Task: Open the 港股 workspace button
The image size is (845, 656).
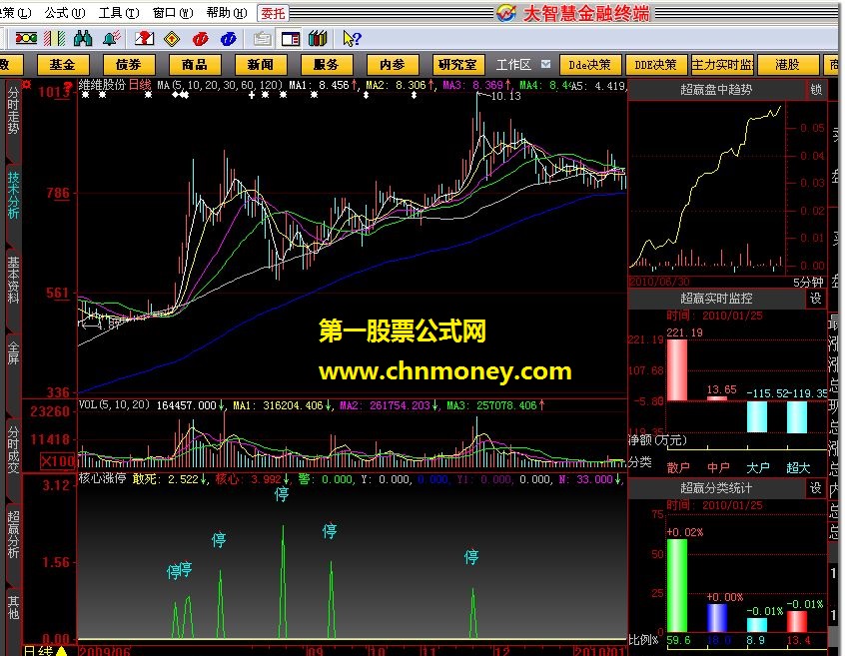Action: tap(787, 65)
